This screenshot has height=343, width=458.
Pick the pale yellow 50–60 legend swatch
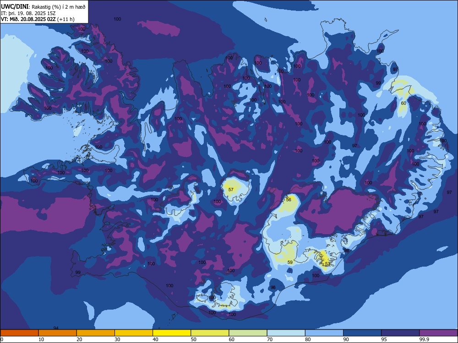pyautogui.click(x=210, y=333)
